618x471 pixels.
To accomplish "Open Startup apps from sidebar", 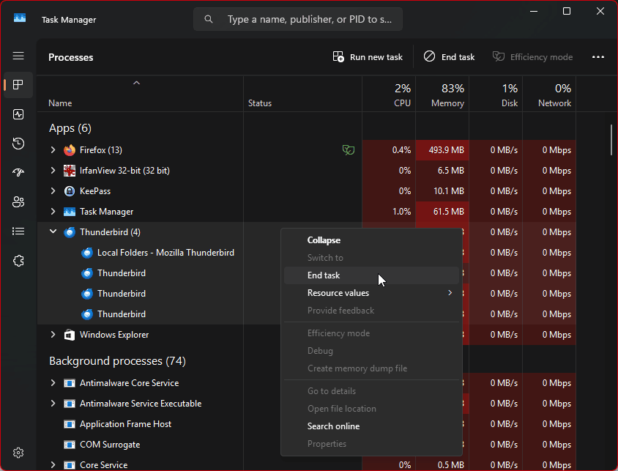I will click(18, 173).
